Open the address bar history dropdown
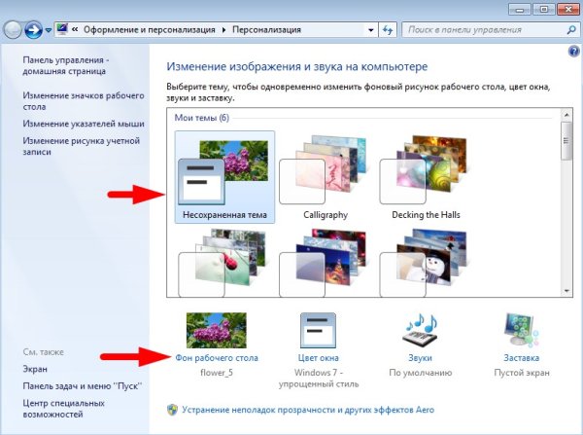Viewport: 583px width, 435px height. [371, 30]
